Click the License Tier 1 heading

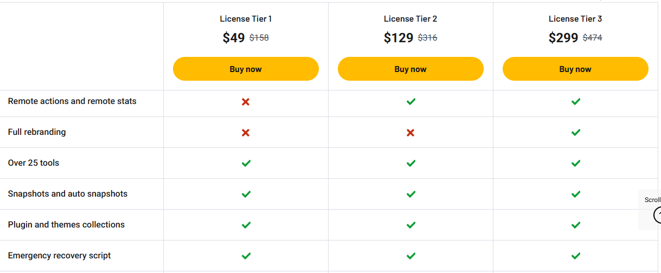coord(246,19)
